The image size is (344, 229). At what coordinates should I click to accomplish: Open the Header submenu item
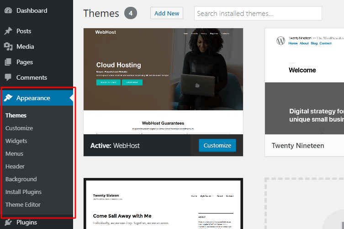coord(15,167)
